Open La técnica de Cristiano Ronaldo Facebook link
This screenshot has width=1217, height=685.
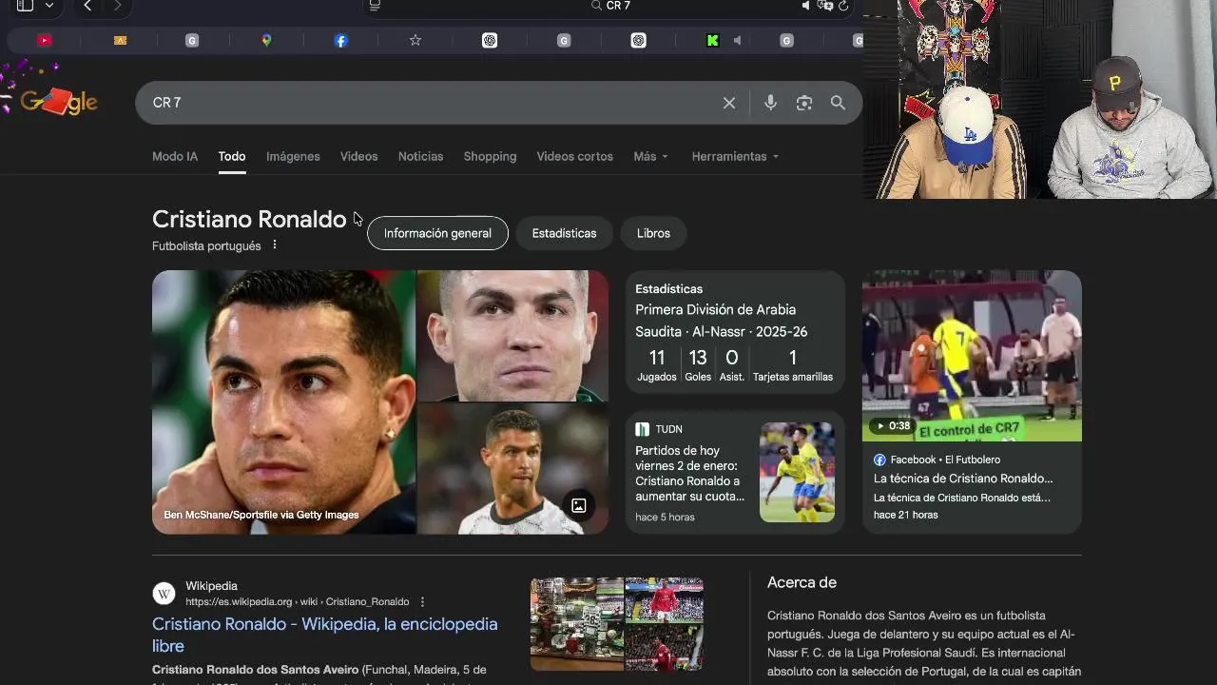(x=963, y=479)
